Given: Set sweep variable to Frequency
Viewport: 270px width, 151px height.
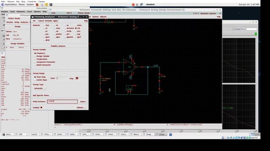Looking at the screenshot, I should (x=35, y=53).
